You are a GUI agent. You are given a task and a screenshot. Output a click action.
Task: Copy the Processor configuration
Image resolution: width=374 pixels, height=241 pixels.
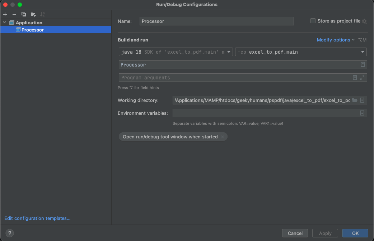[x=24, y=14]
